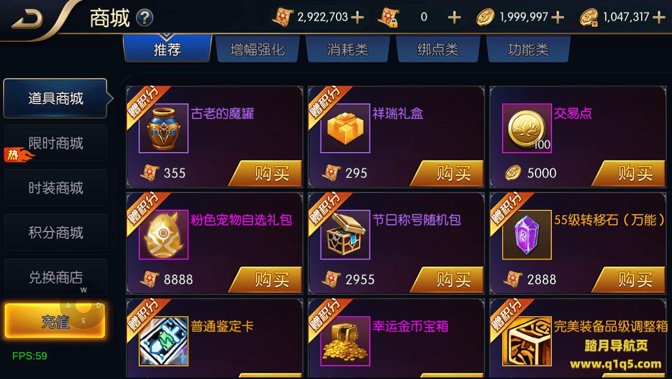Select the pink pet egg icon
672x379 pixels.
[x=164, y=235]
